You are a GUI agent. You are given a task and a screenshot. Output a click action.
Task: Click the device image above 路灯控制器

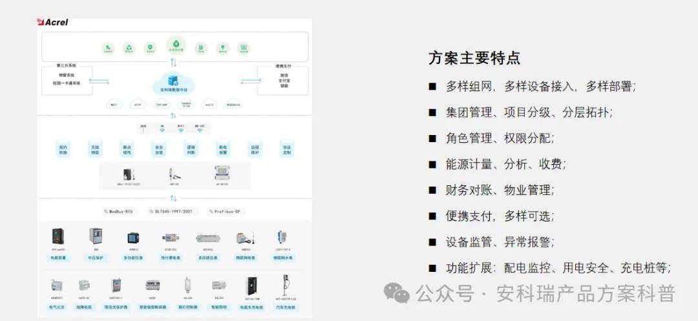pyautogui.click(x=187, y=285)
